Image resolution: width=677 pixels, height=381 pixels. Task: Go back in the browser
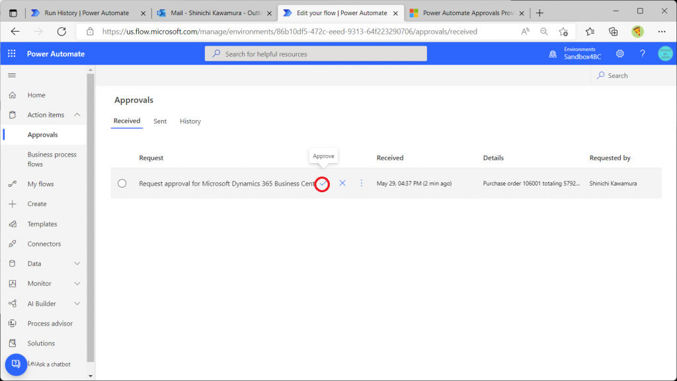point(15,32)
